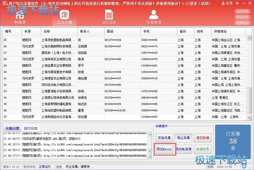This screenshot has height=170, width=254.
Task: Click status message 终止采集，请等待
Action: click(x=80, y=167)
